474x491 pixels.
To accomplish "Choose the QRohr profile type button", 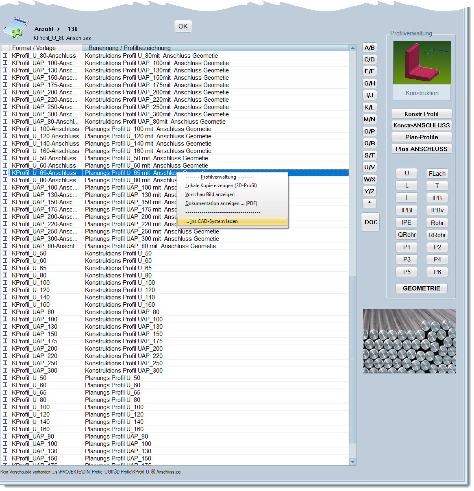I will tap(407, 235).
